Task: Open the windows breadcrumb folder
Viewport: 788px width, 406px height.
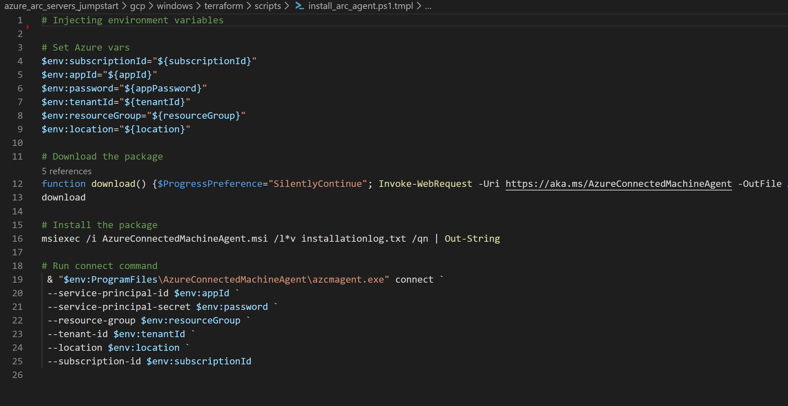Action: click(174, 6)
